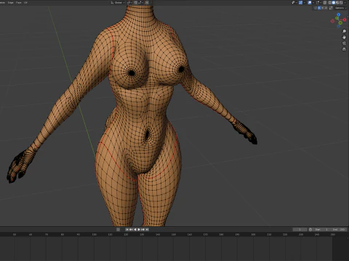Switch perspective/orthographic grid icon

pyautogui.click(x=344, y=49)
